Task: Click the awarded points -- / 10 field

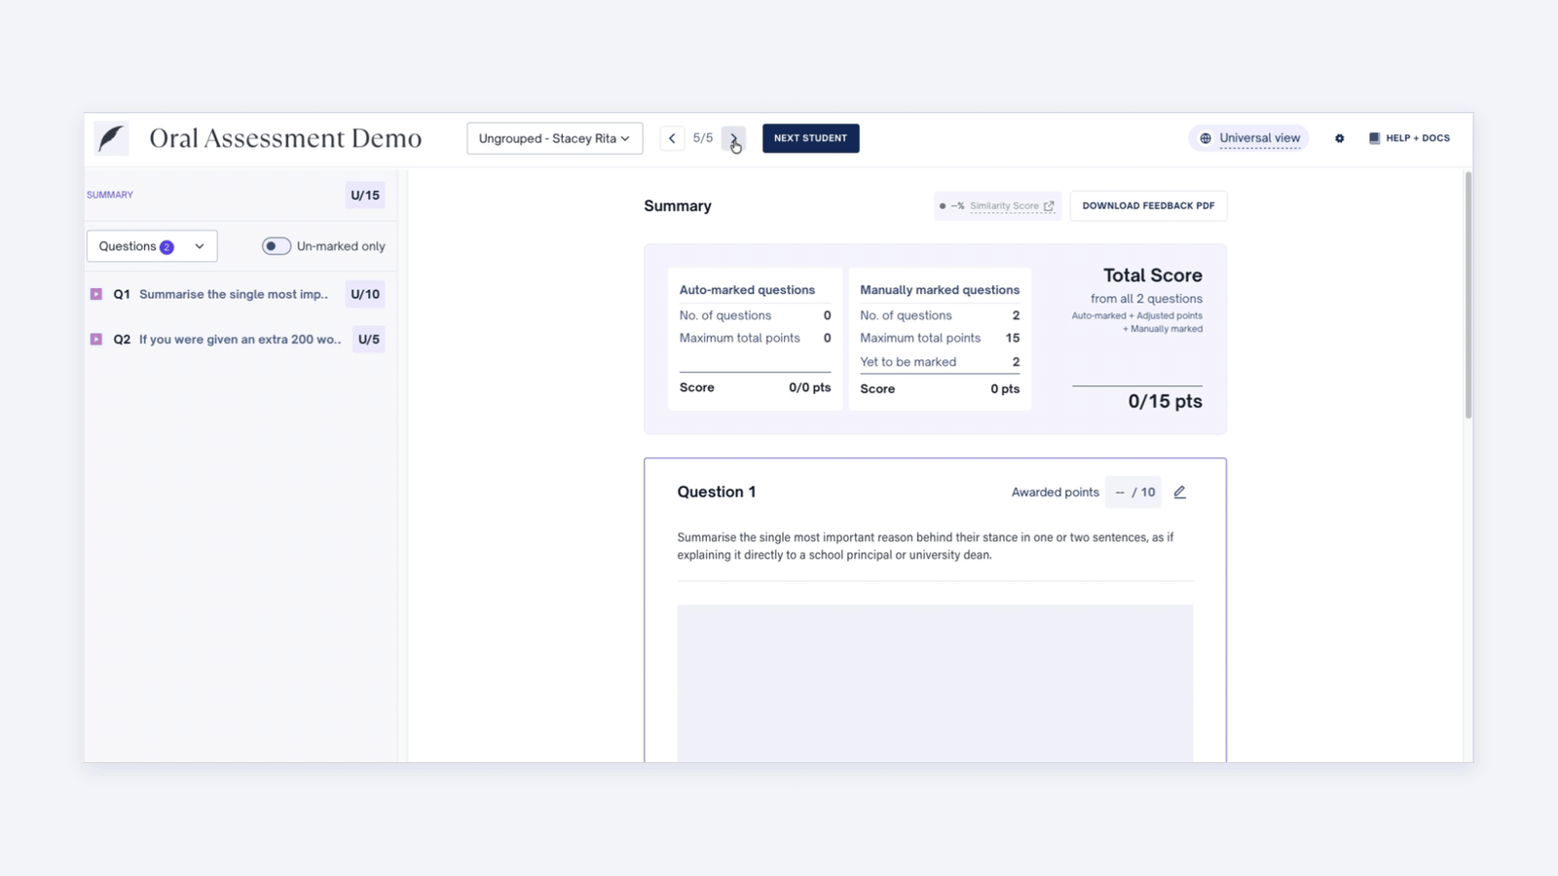Action: click(1133, 493)
